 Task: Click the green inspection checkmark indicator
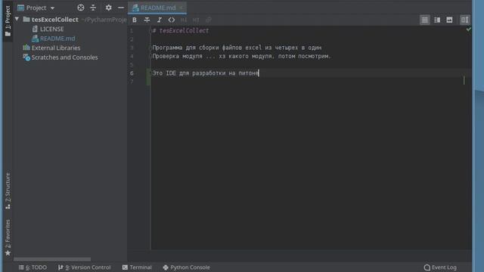coord(469,29)
